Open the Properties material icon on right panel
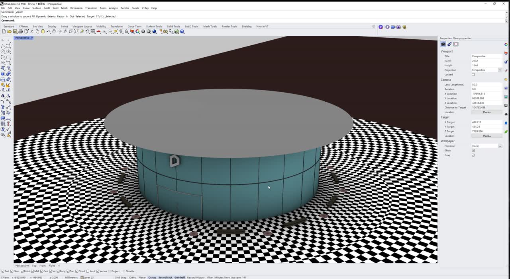 (449, 44)
